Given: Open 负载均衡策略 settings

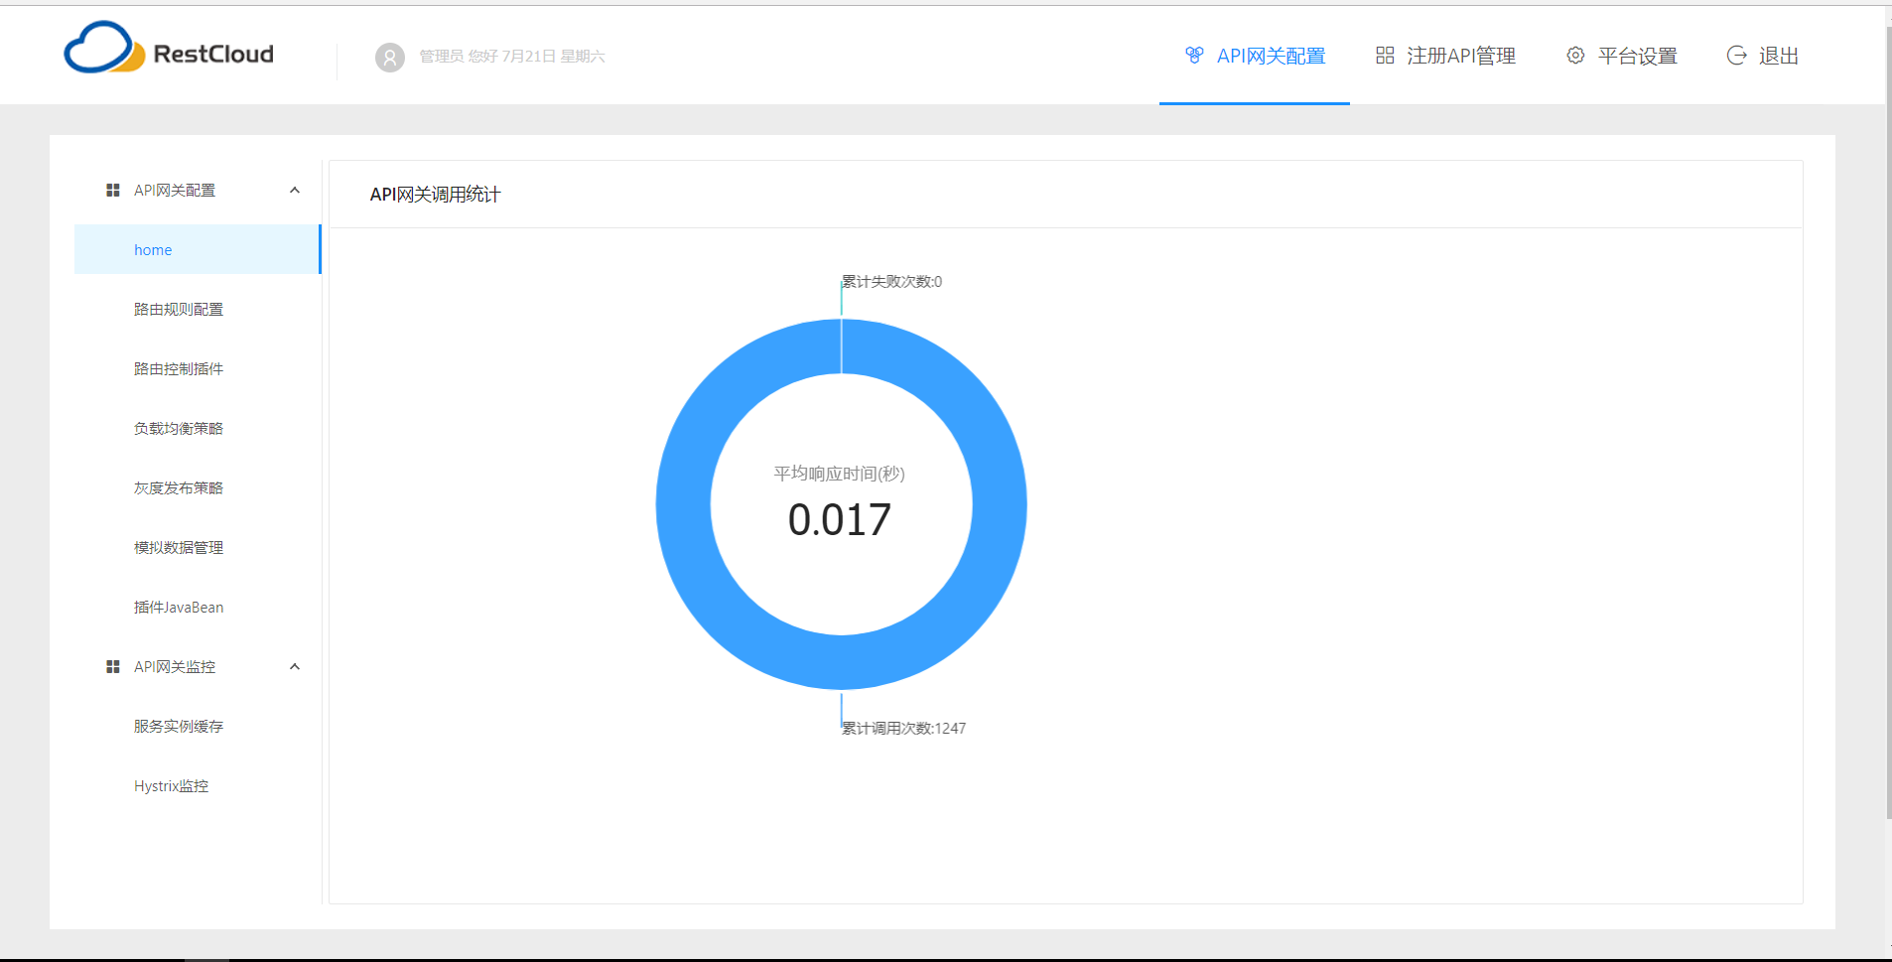Looking at the screenshot, I should [x=179, y=428].
